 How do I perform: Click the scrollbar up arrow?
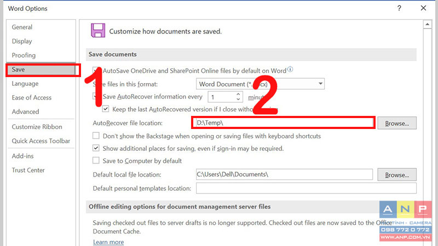(427, 25)
